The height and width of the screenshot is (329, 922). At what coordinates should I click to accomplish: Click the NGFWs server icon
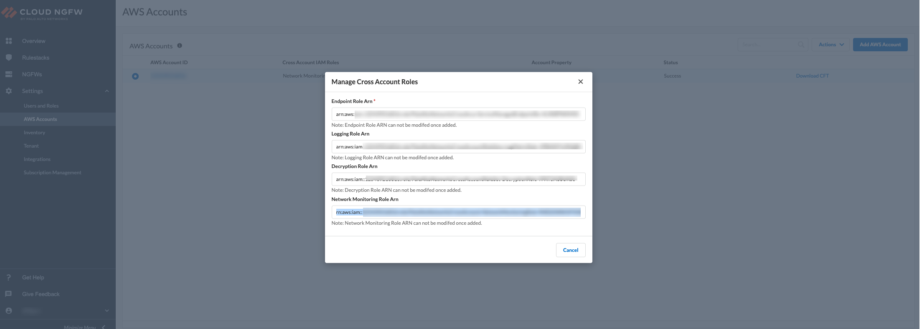[9, 74]
